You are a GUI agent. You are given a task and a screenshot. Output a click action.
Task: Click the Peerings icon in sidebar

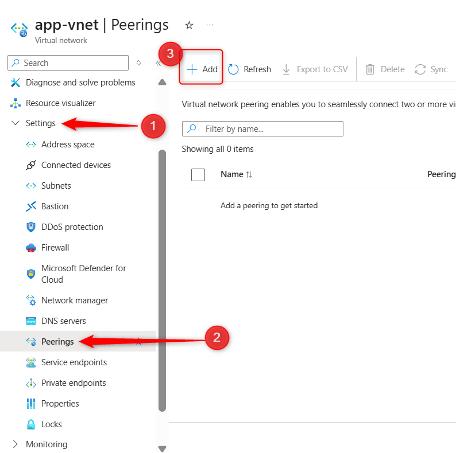tap(31, 342)
